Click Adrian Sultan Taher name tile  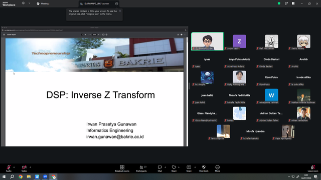pos(271,113)
